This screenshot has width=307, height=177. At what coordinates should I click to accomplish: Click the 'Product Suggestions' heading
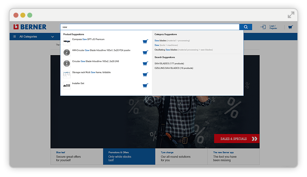(x=73, y=34)
